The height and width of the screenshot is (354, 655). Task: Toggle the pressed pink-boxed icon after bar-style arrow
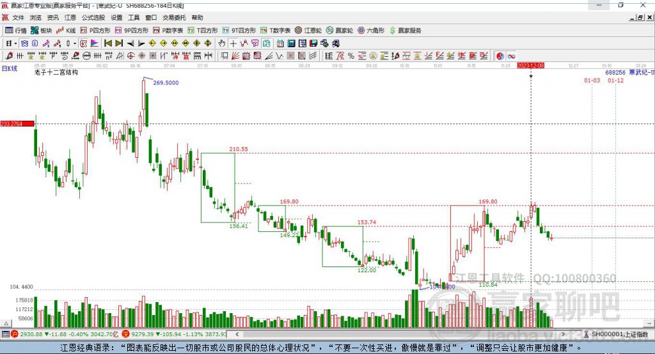click(x=83, y=43)
